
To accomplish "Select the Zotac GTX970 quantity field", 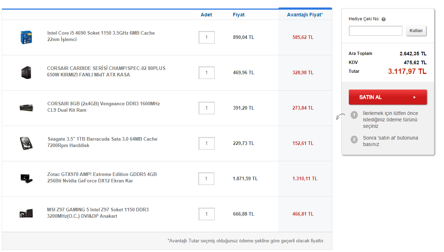I will (x=206, y=178).
